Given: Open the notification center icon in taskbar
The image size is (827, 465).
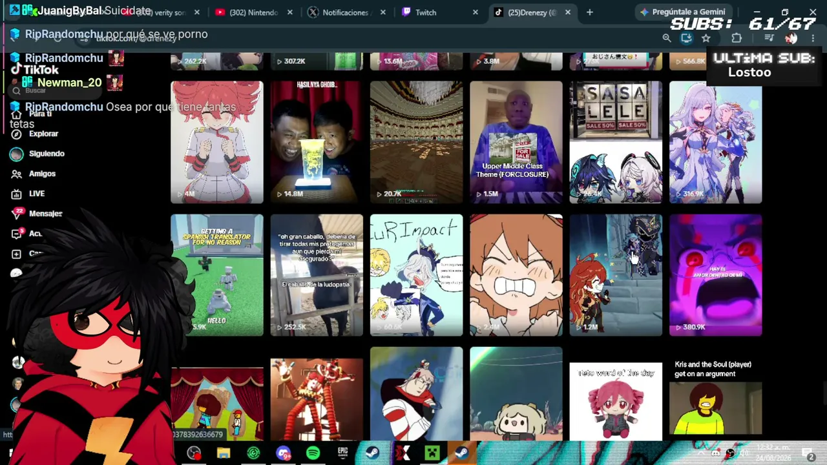Looking at the screenshot, I should 808,454.
